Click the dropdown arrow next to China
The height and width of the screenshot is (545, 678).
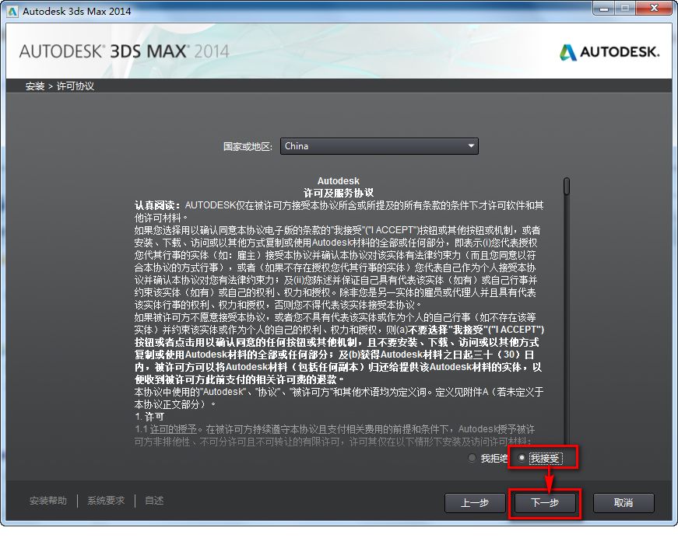tap(470, 146)
